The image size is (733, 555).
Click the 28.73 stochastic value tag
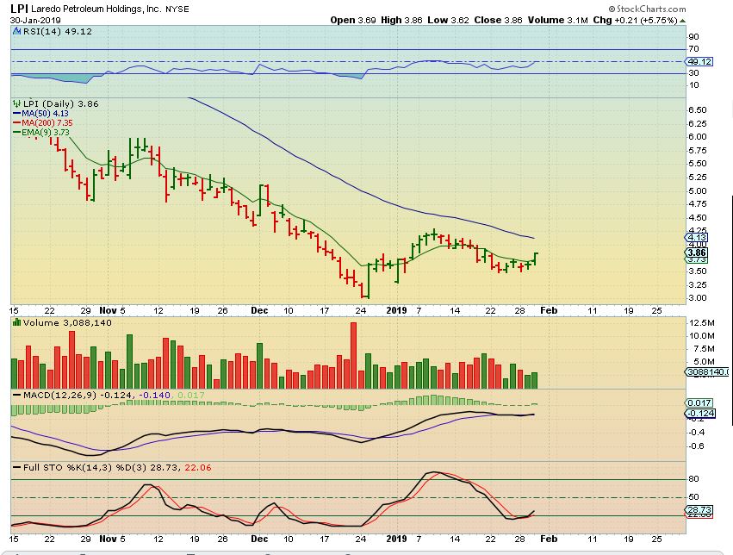(699, 509)
